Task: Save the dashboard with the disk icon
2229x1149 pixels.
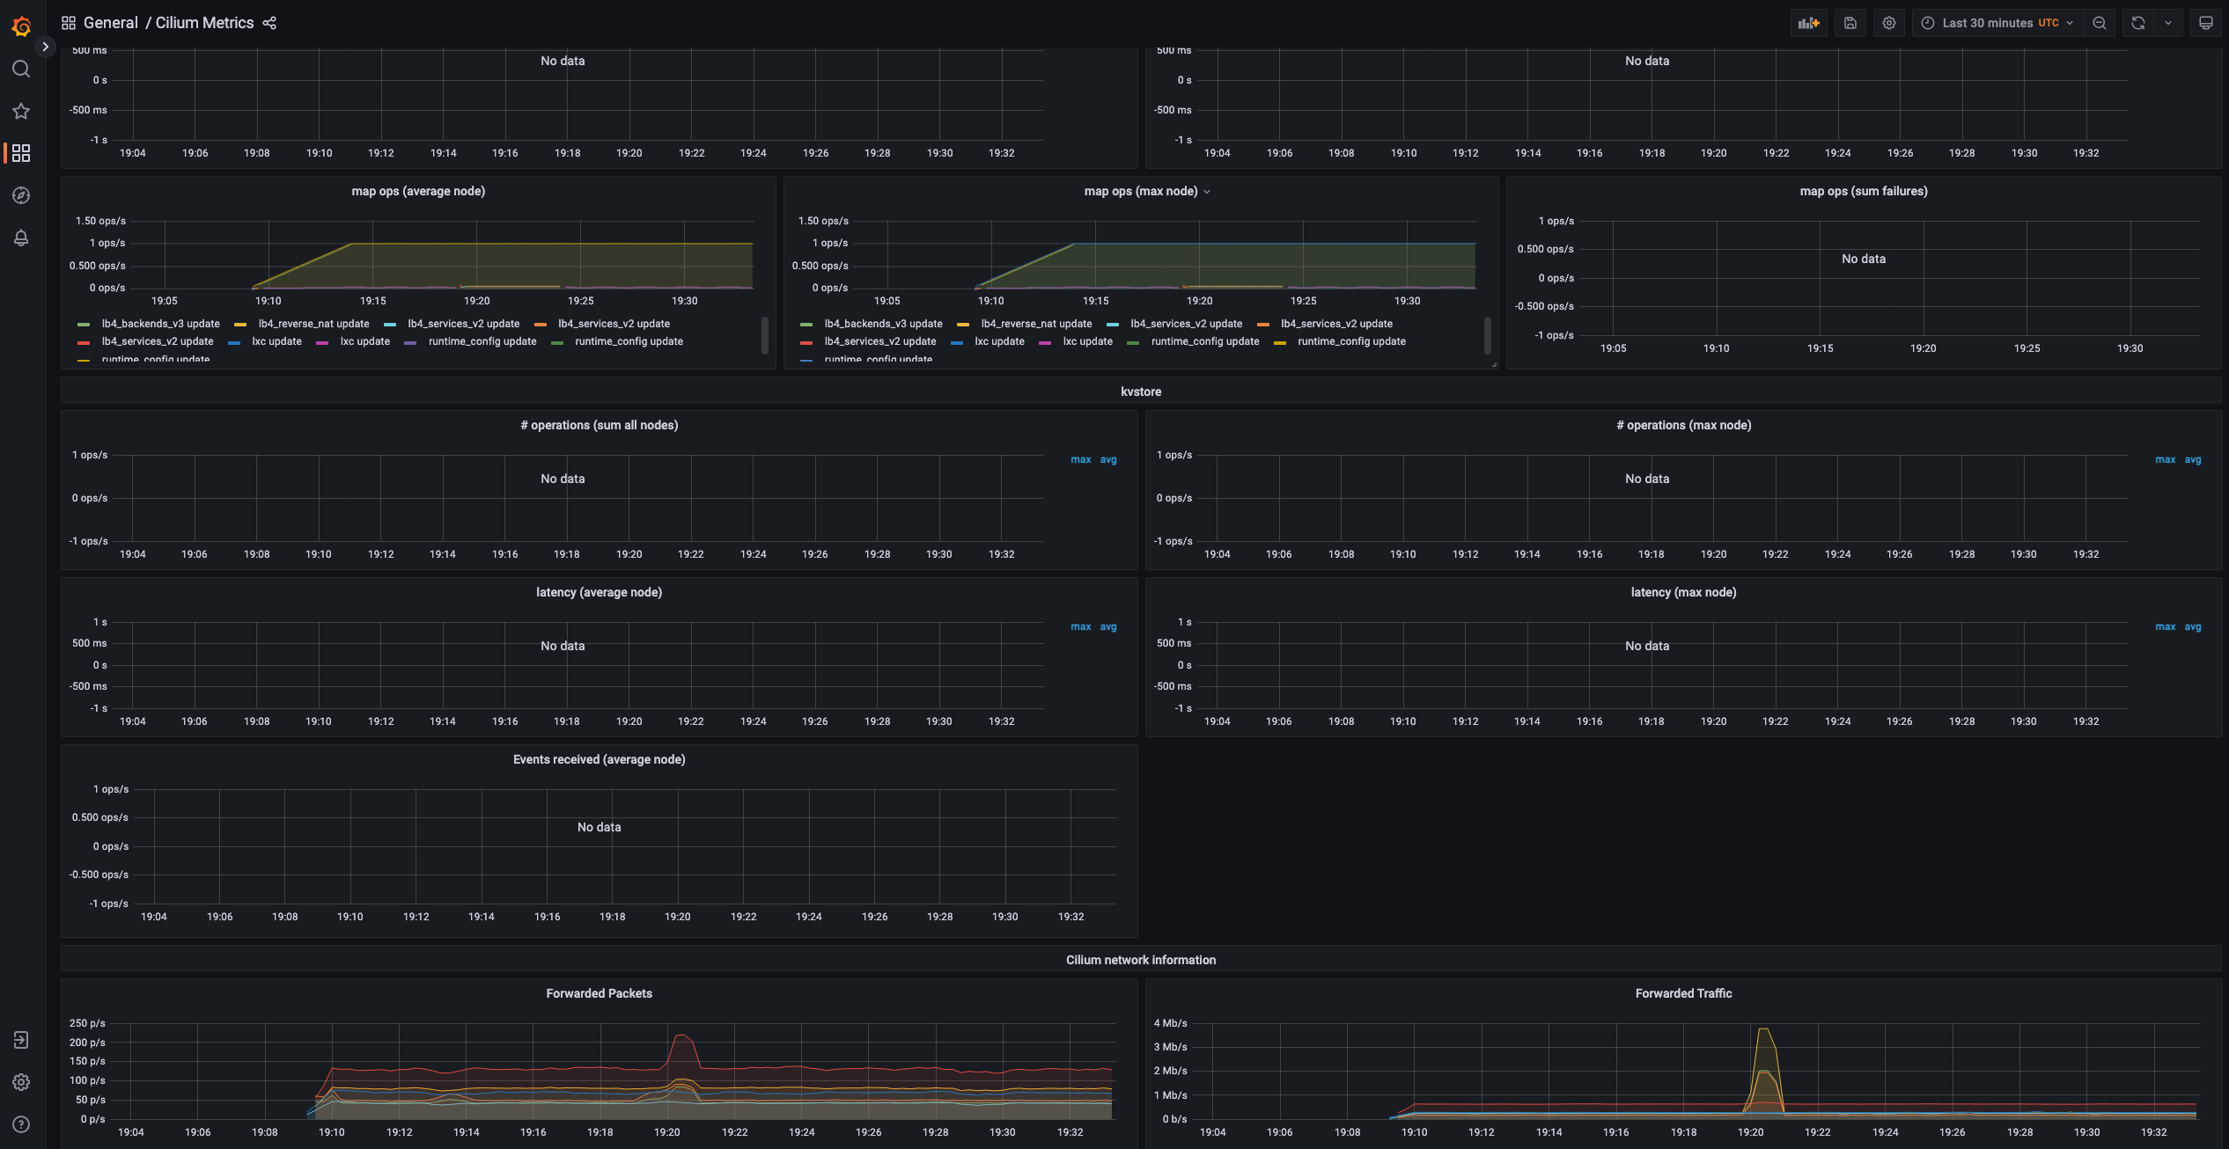Action: 1850,23
